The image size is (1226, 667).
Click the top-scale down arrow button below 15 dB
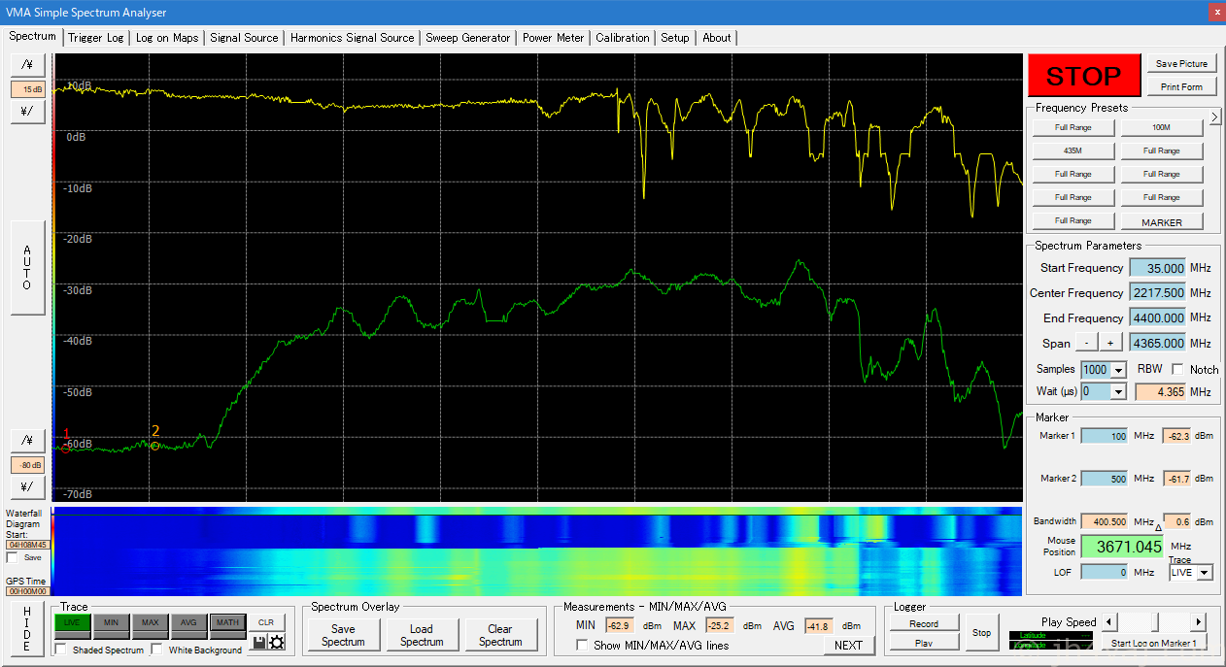pos(28,112)
